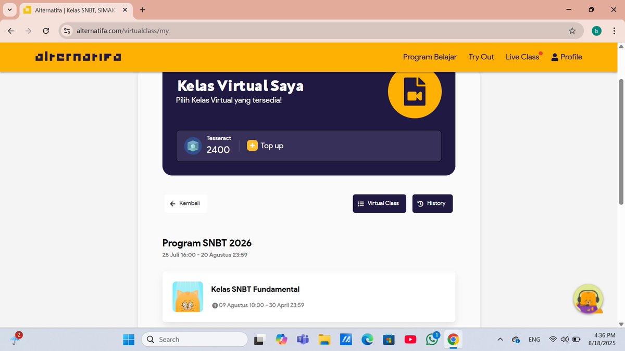The width and height of the screenshot is (625, 351).
Task: Click the Program SNBT 2026 heading
Action: 207,243
